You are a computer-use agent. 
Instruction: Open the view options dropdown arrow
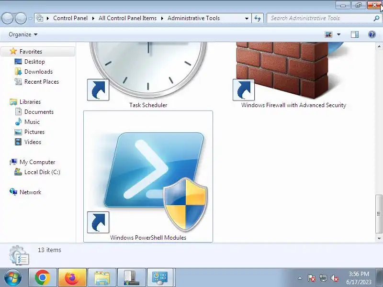(x=339, y=34)
